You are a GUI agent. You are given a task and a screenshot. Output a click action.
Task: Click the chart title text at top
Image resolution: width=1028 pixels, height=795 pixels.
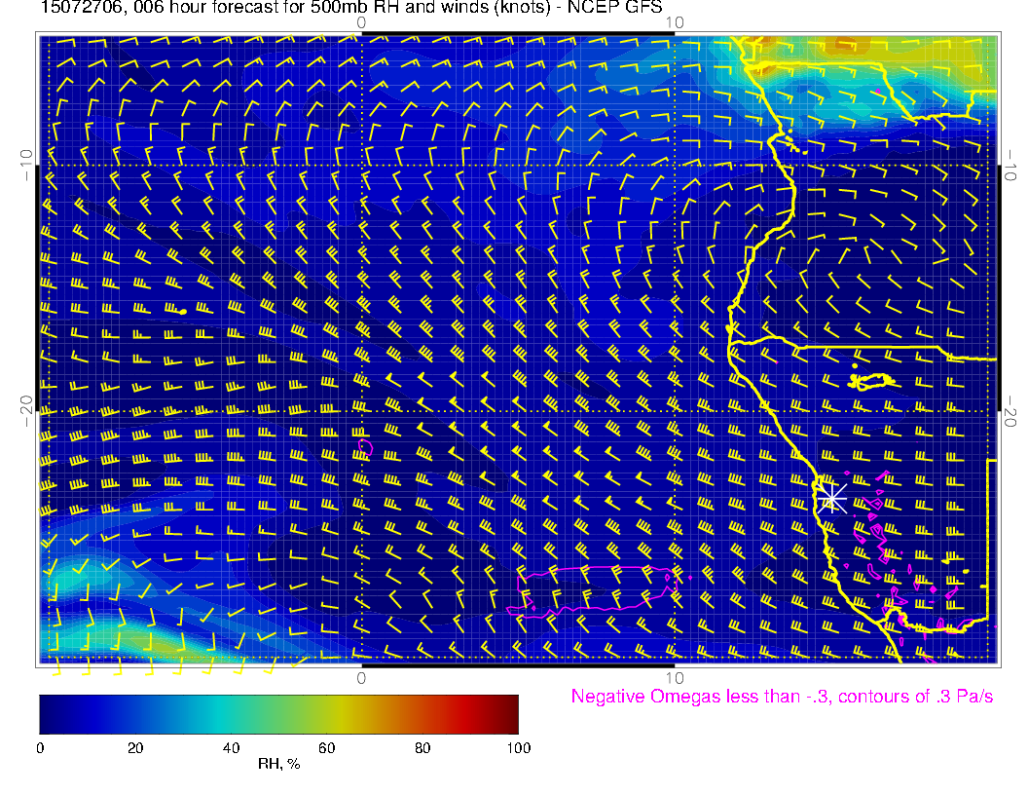[x=351, y=8]
